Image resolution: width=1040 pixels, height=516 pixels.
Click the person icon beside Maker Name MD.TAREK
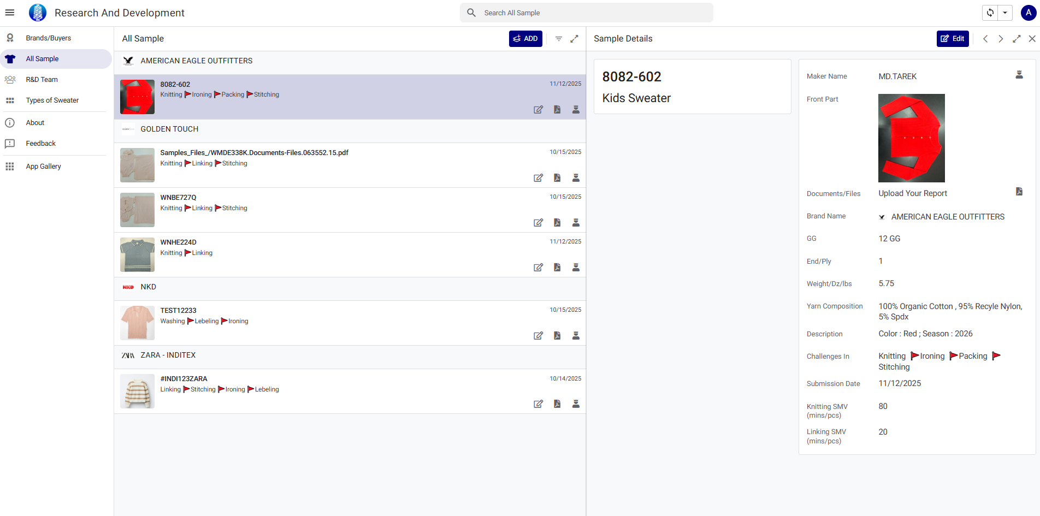click(x=1019, y=75)
